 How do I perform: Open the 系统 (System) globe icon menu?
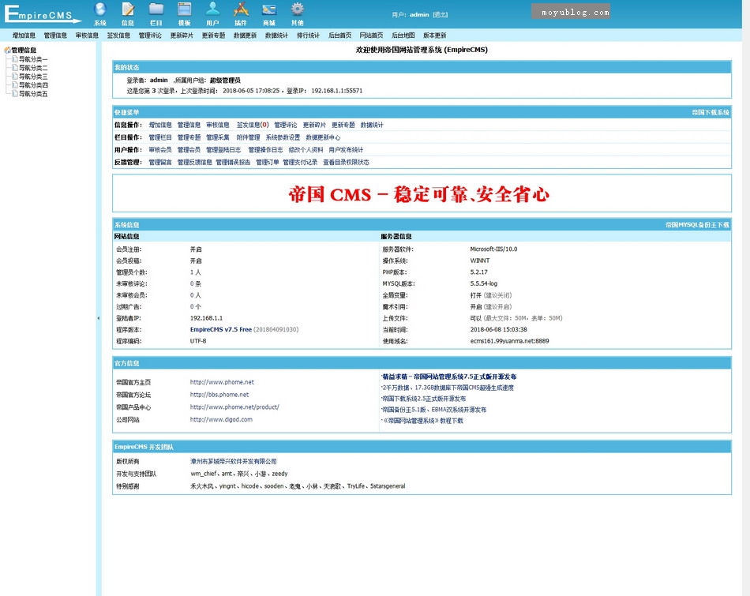coord(100,14)
